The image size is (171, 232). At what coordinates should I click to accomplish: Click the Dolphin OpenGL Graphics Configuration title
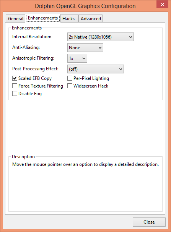coord(85,6)
